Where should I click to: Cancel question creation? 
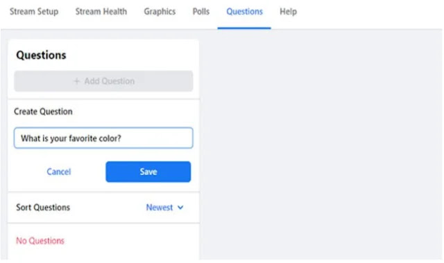59,172
